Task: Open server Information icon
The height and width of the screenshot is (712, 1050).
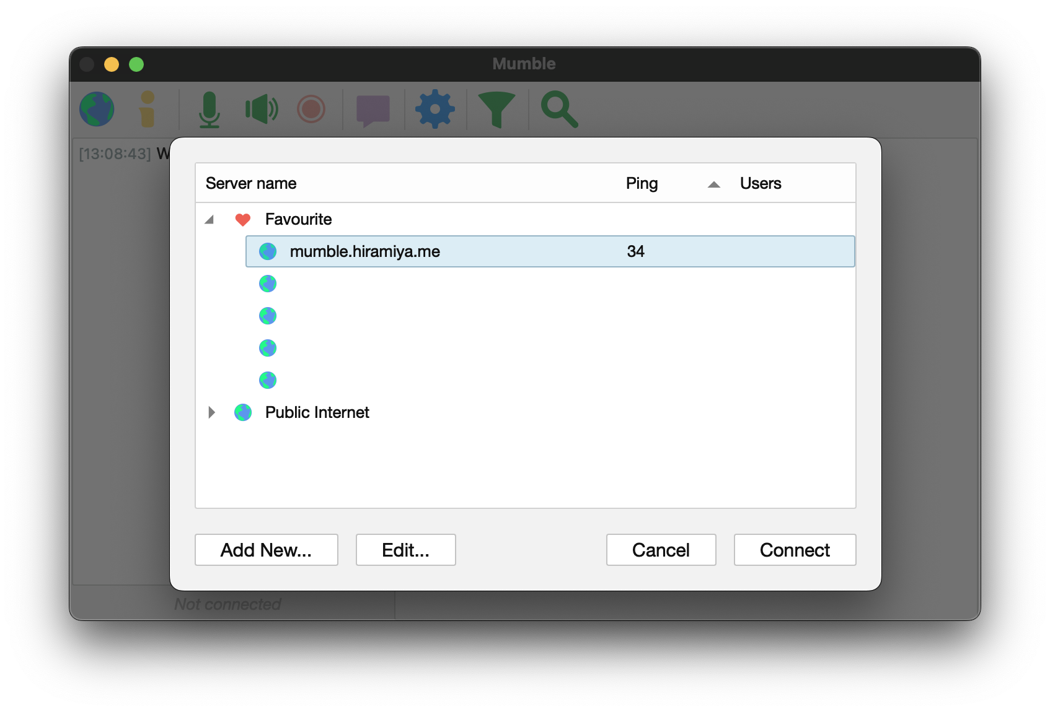Action: 147,110
